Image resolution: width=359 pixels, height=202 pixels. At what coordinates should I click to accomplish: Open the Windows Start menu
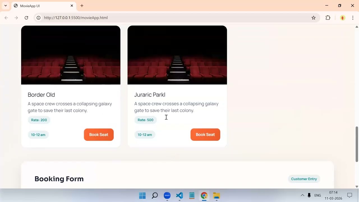click(142, 196)
